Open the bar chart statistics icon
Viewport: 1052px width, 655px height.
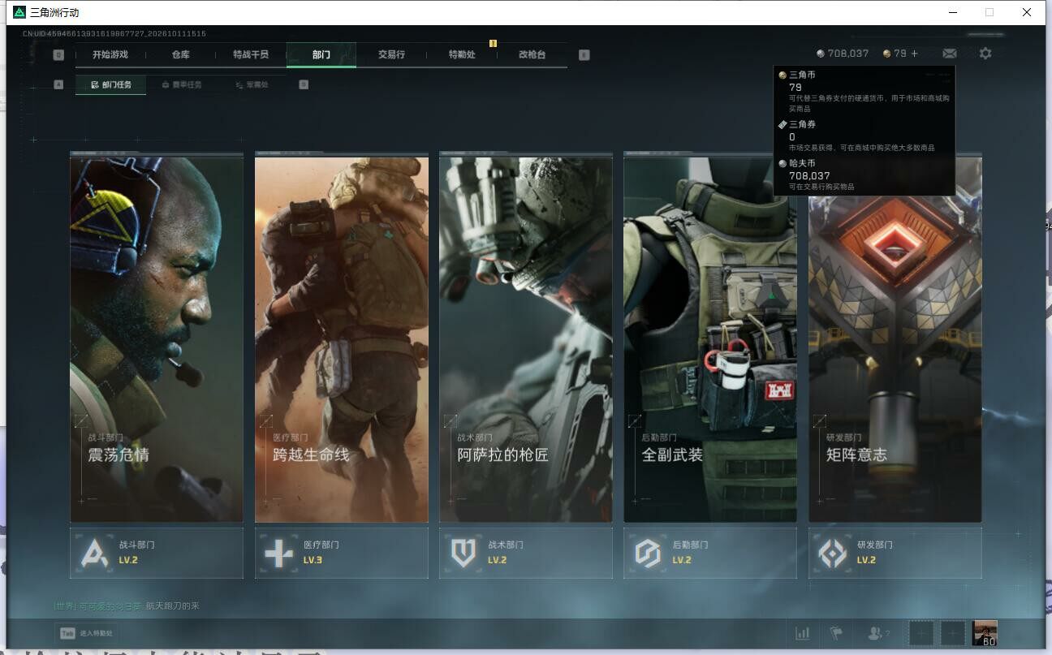coord(803,633)
